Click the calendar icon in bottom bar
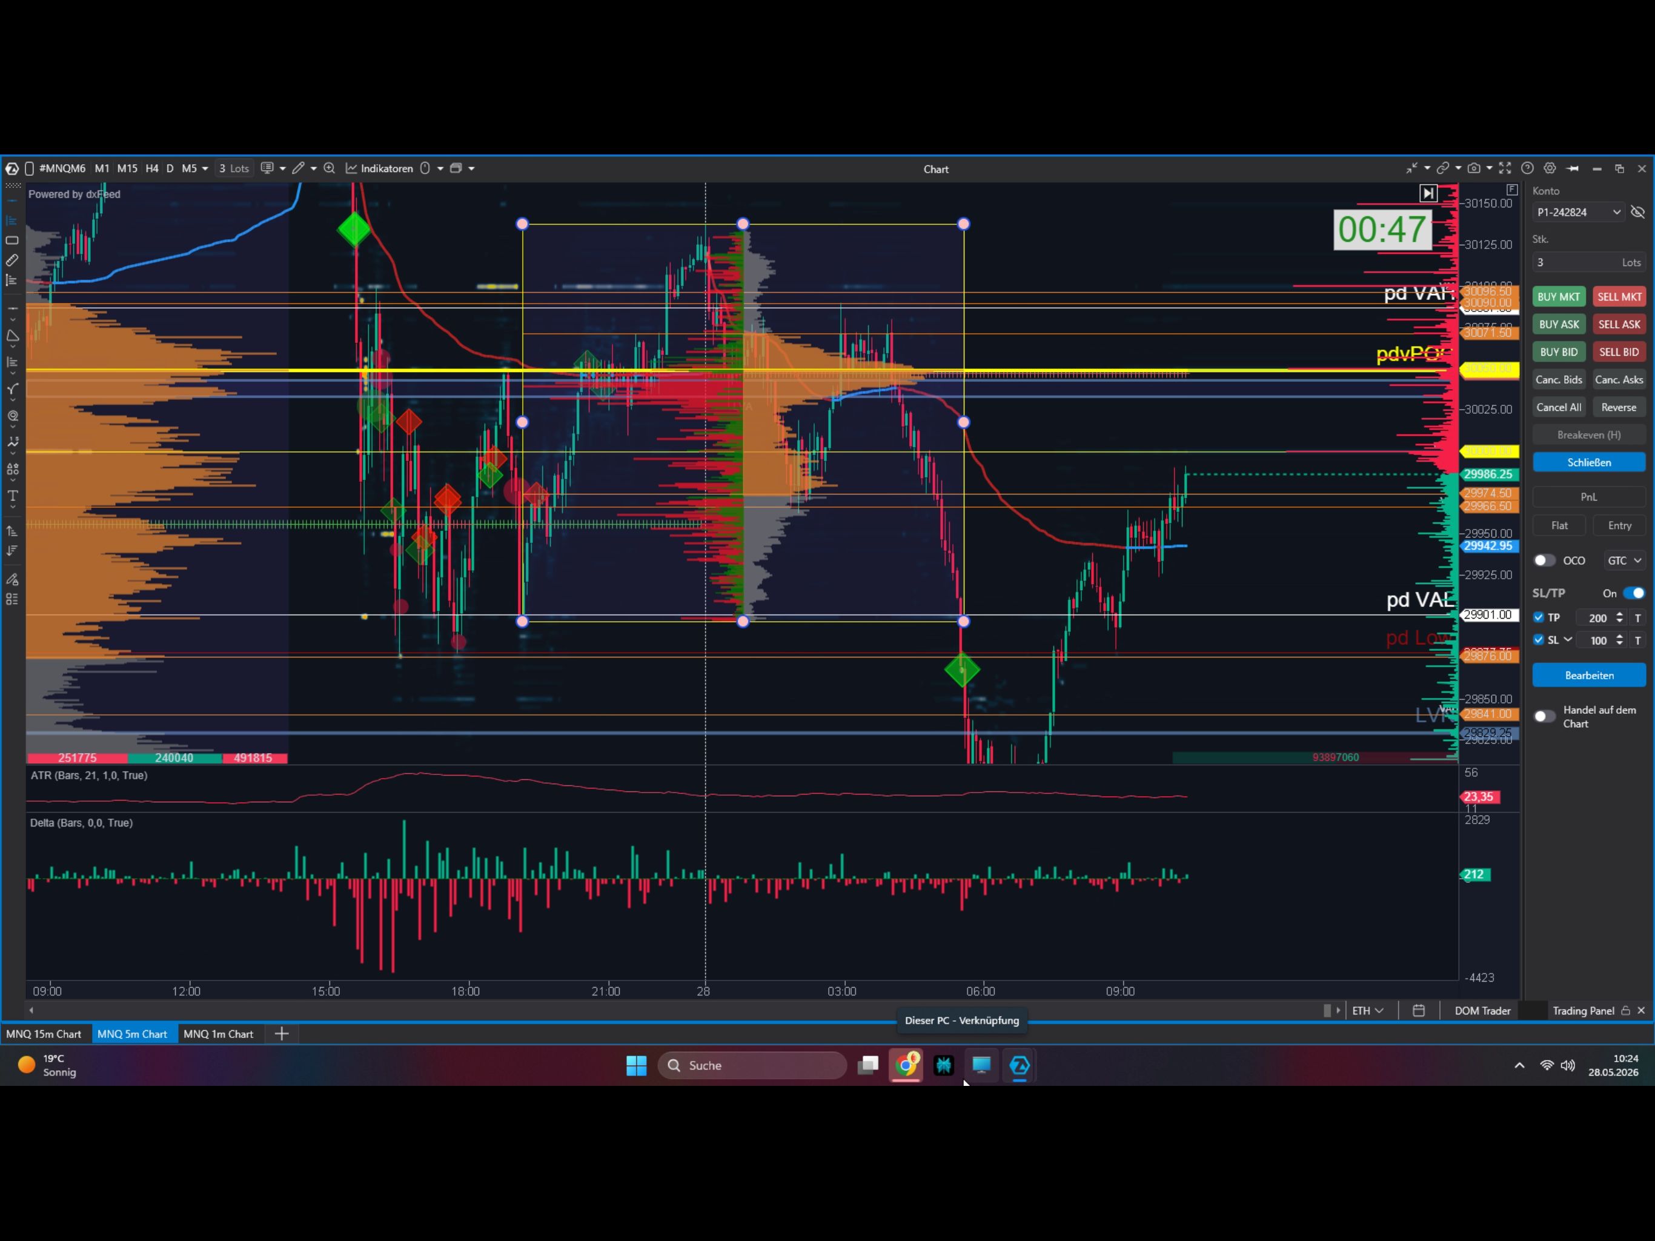Viewport: 1655px width, 1241px height. click(1419, 1011)
